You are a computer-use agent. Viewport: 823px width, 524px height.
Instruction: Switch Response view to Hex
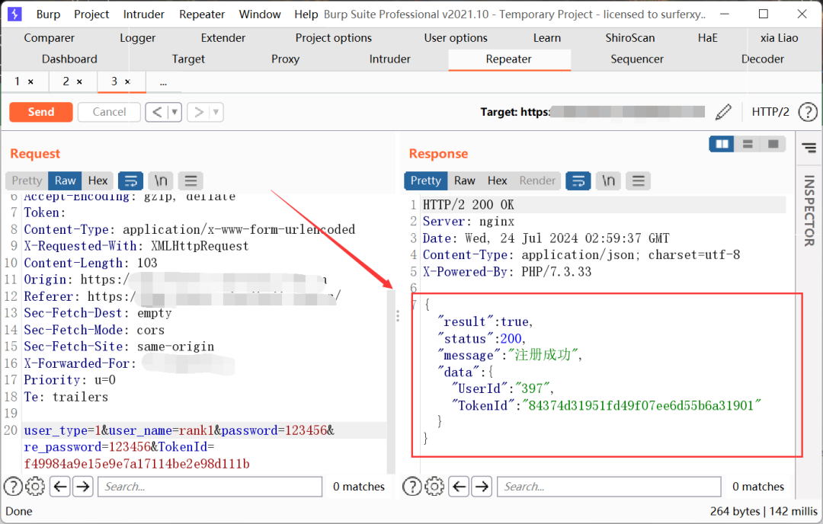click(x=497, y=181)
